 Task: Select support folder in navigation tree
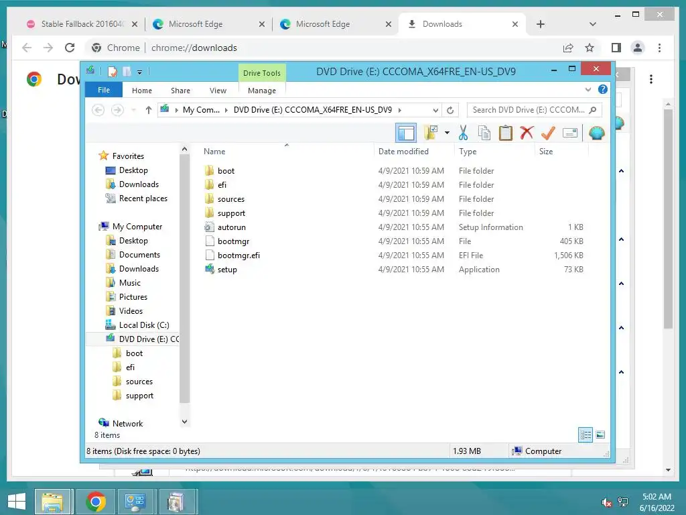coord(139,396)
